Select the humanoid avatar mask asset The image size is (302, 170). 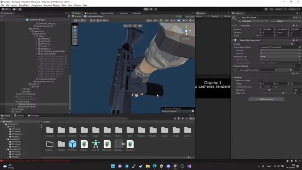95,144
